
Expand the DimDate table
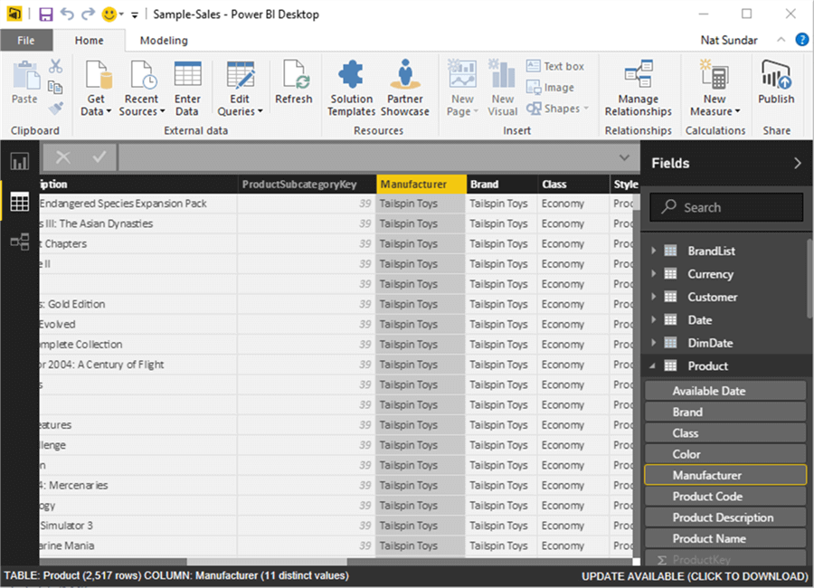pos(654,343)
